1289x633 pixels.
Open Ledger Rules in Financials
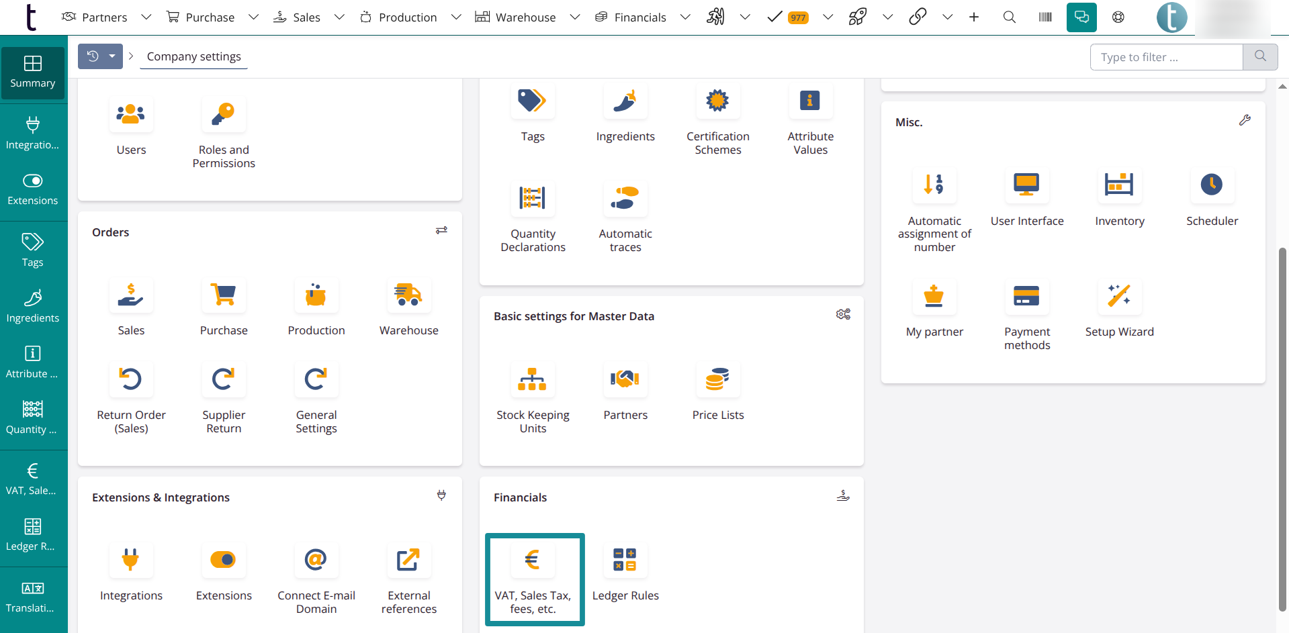click(x=625, y=561)
